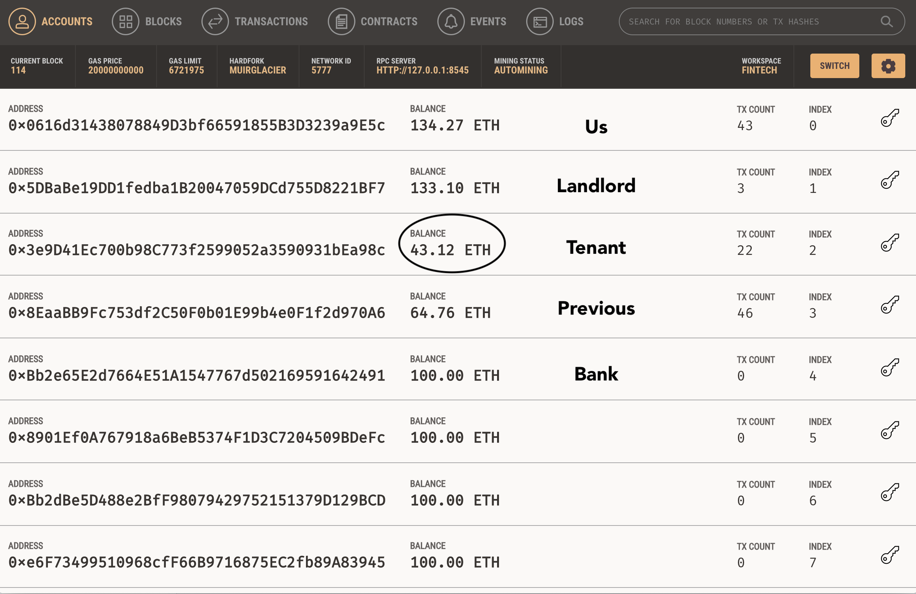Show private key for index 7 account

[890, 555]
